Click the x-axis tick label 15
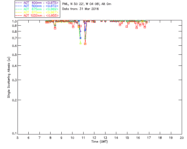The height and width of the screenshot is (149, 187). click(x=127, y=138)
